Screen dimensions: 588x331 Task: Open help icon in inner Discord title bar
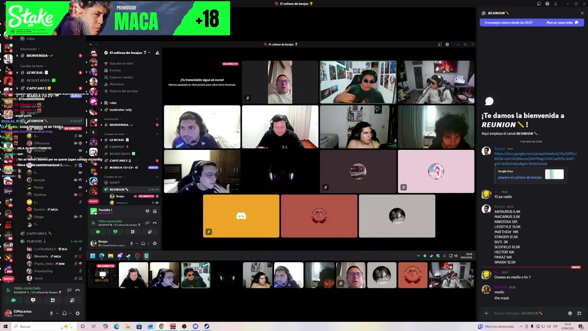click(x=447, y=44)
